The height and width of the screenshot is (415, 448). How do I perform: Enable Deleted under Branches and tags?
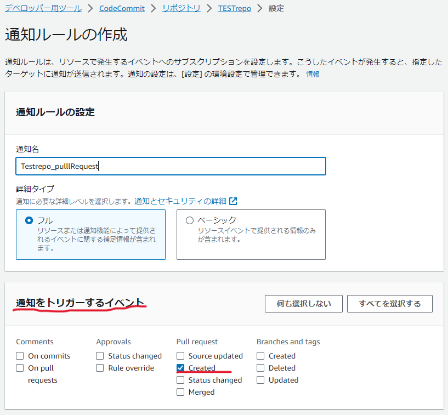pos(260,368)
